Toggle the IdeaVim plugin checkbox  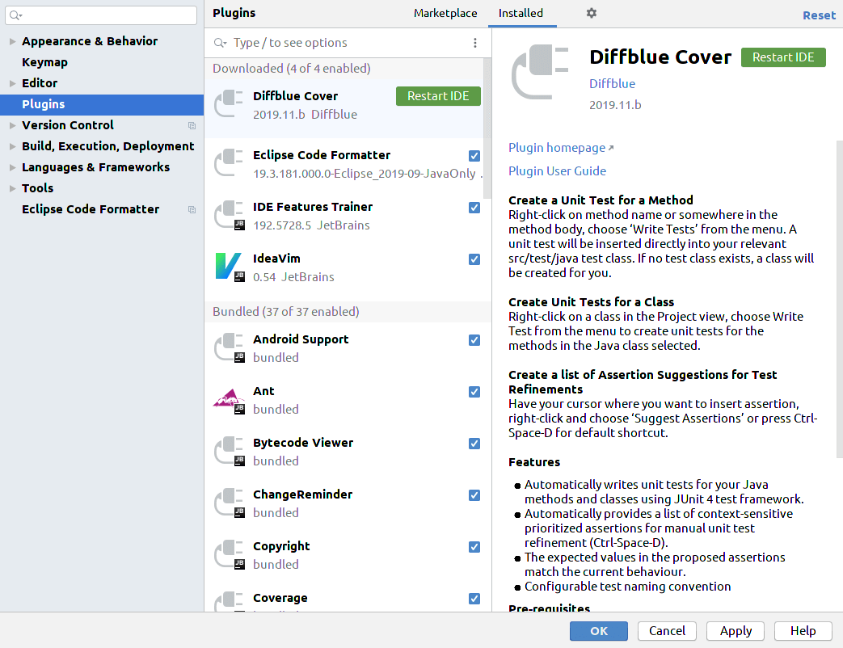tap(474, 259)
